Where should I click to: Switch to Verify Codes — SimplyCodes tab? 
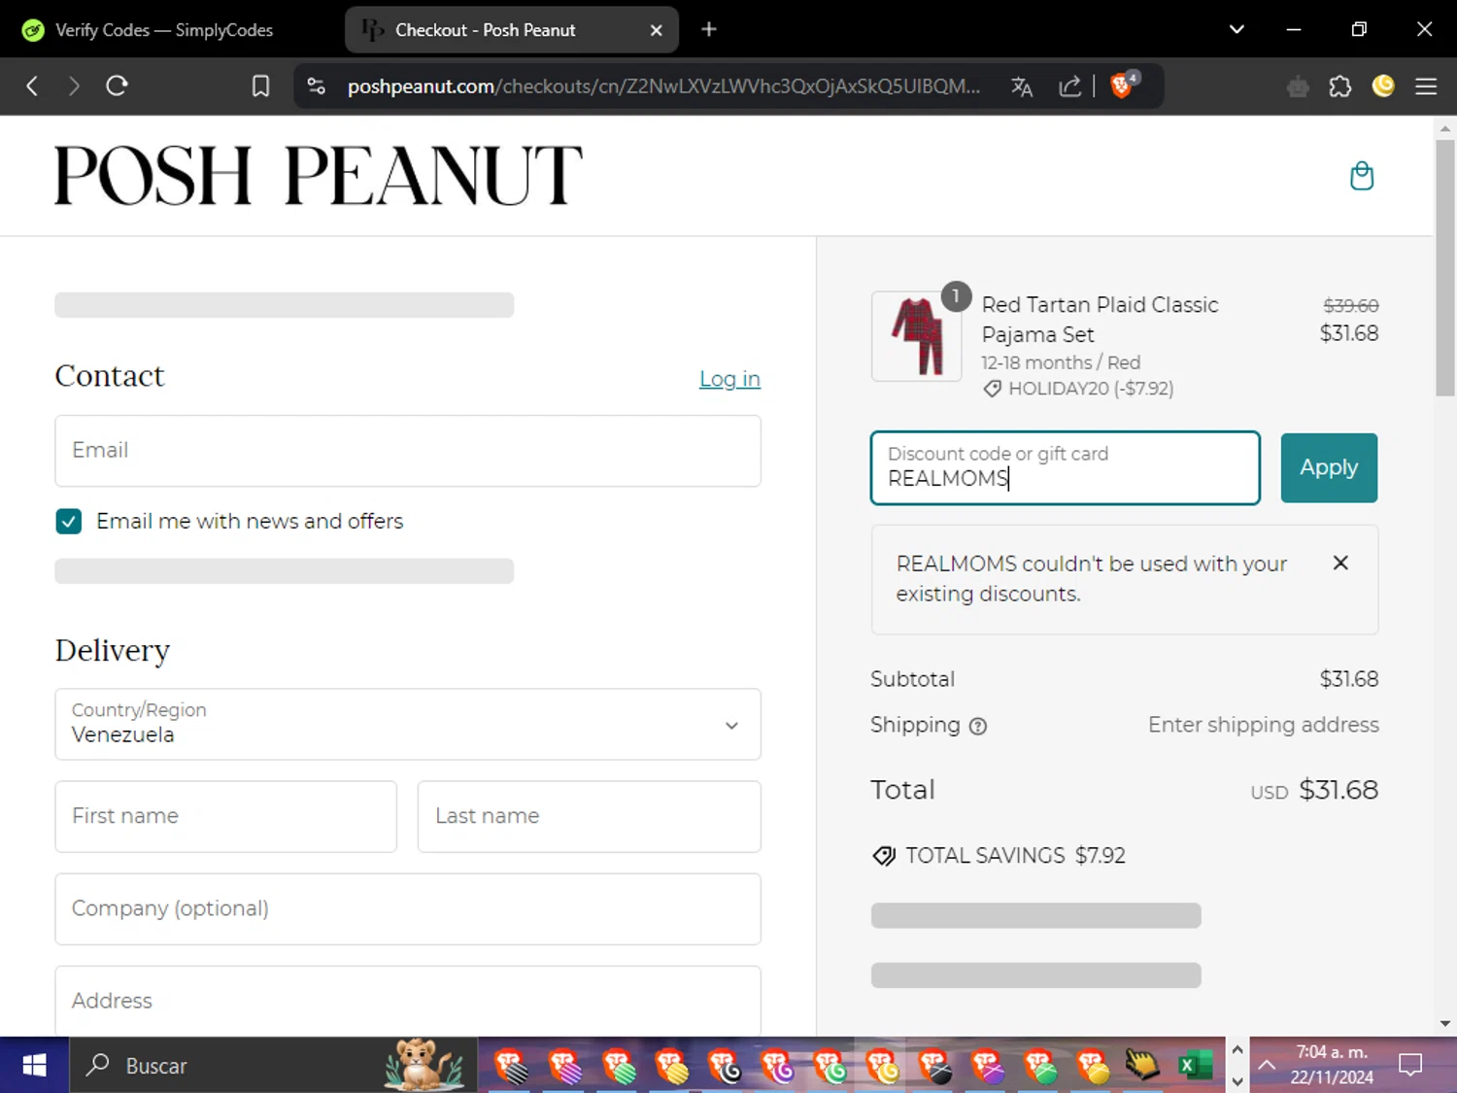click(163, 30)
